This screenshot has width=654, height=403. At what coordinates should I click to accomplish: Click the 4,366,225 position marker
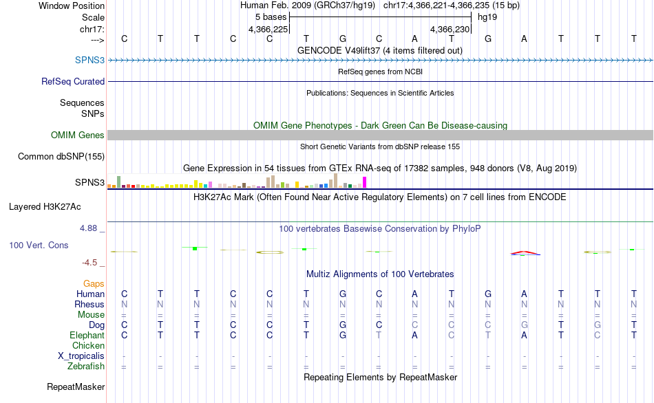[268, 29]
